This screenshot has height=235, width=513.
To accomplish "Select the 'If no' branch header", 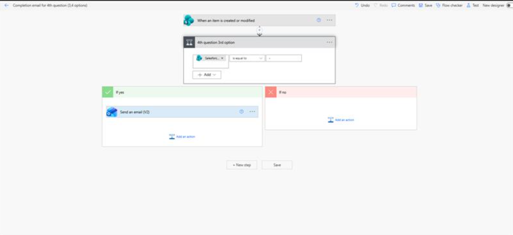I will tap(341, 92).
